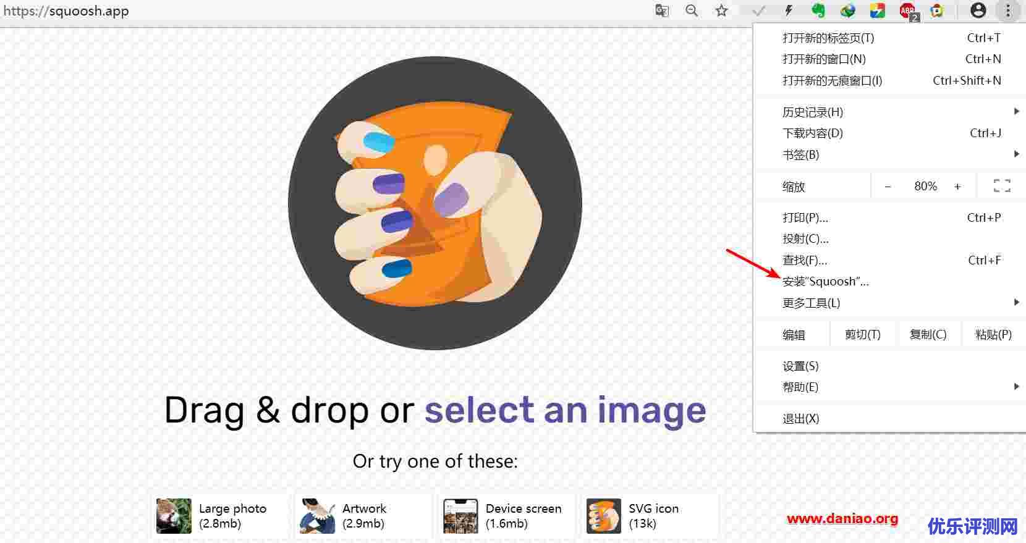Viewport: 1026px width, 543px height.
Task: Expand the 书签 (Bookmarks) submenu
Action: [x=889, y=154]
